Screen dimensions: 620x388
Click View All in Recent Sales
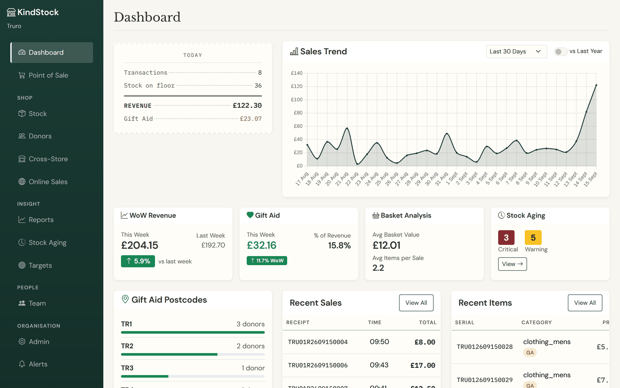(416, 303)
